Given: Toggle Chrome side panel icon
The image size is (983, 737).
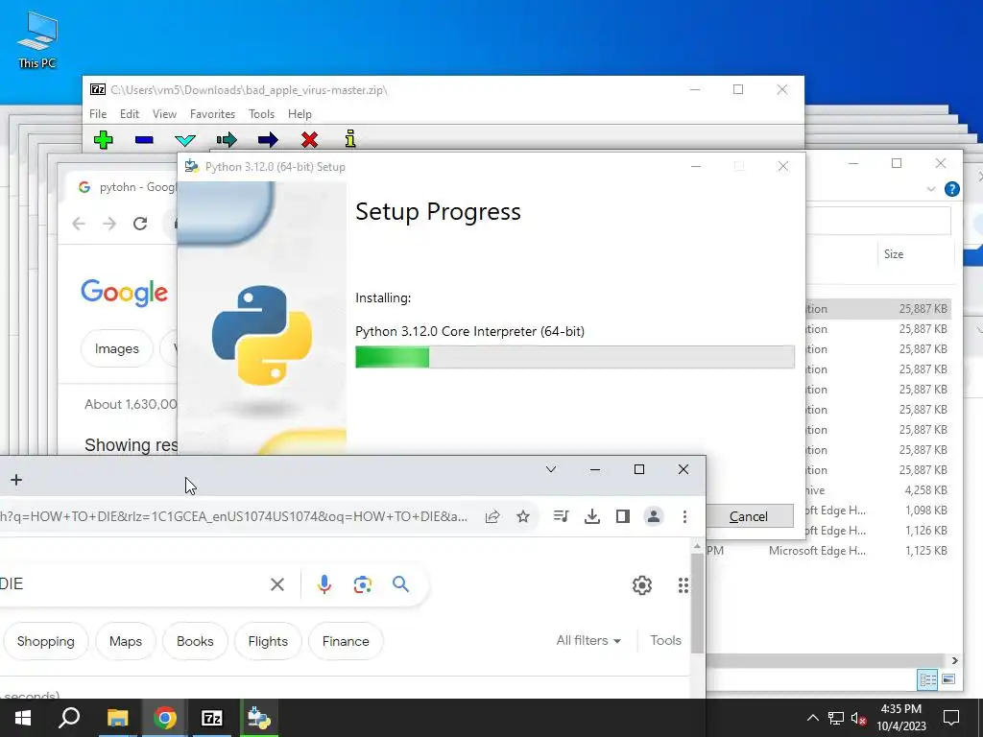Looking at the screenshot, I should click(x=622, y=516).
